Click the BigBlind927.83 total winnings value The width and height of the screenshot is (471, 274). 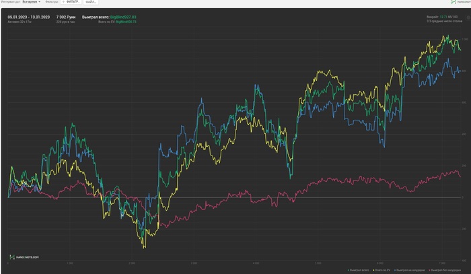(123, 17)
